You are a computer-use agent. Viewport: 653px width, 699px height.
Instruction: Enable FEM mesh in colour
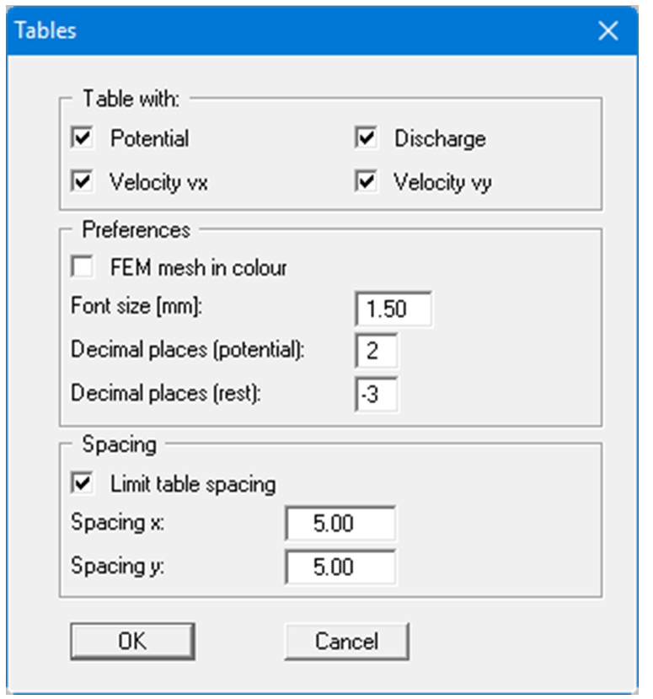(82, 266)
